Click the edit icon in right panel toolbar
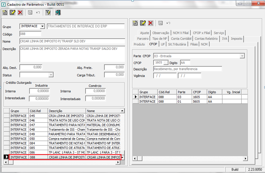Viewport: 265px width, 173px height. pyautogui.click(x=143, y=23)
